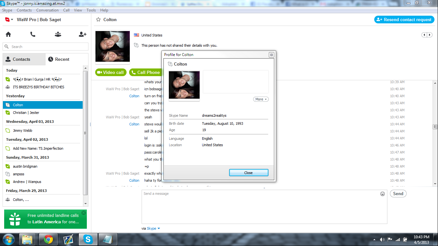Click the Add contact icon
This screenshot has width=438, height=246.
[x=83, y=34]
